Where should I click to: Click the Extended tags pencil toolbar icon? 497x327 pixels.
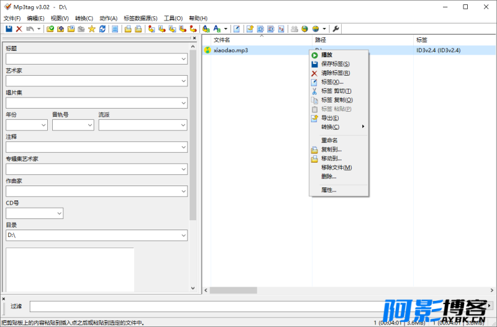pos(237,29)
